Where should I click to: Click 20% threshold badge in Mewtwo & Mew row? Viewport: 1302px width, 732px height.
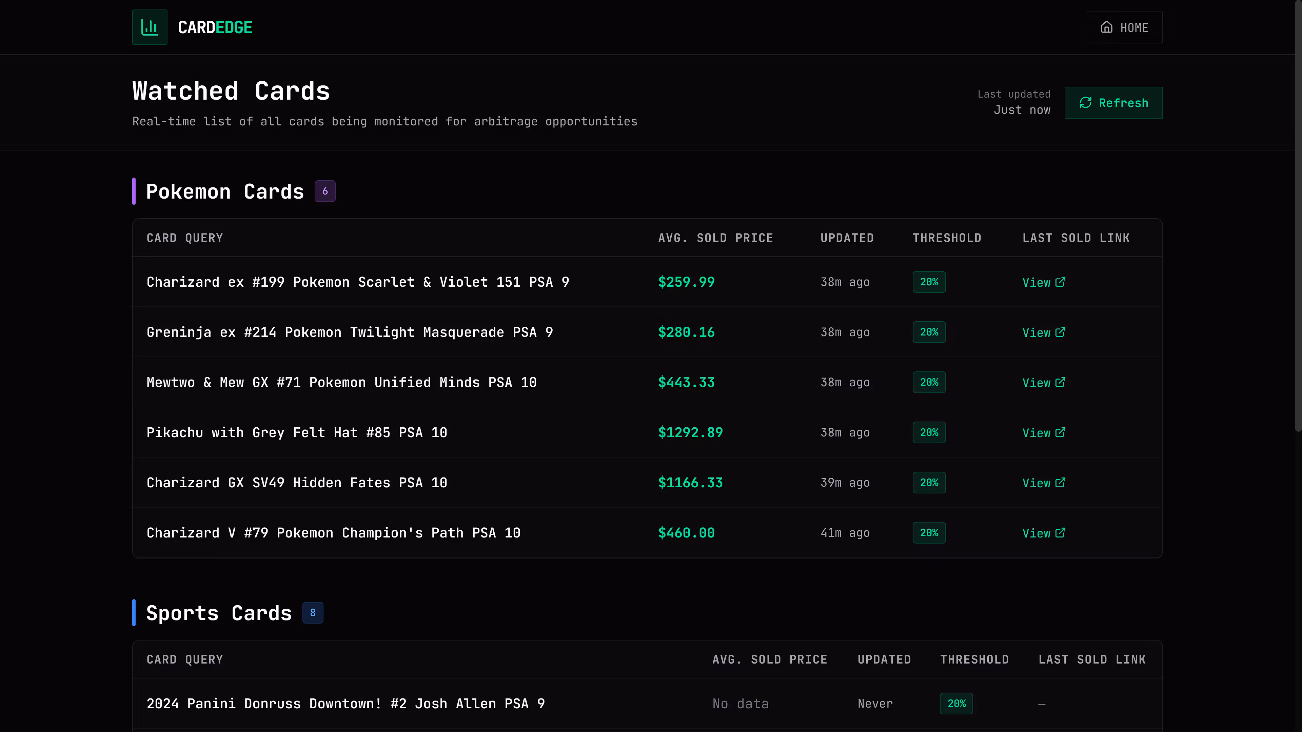point(929,382)
